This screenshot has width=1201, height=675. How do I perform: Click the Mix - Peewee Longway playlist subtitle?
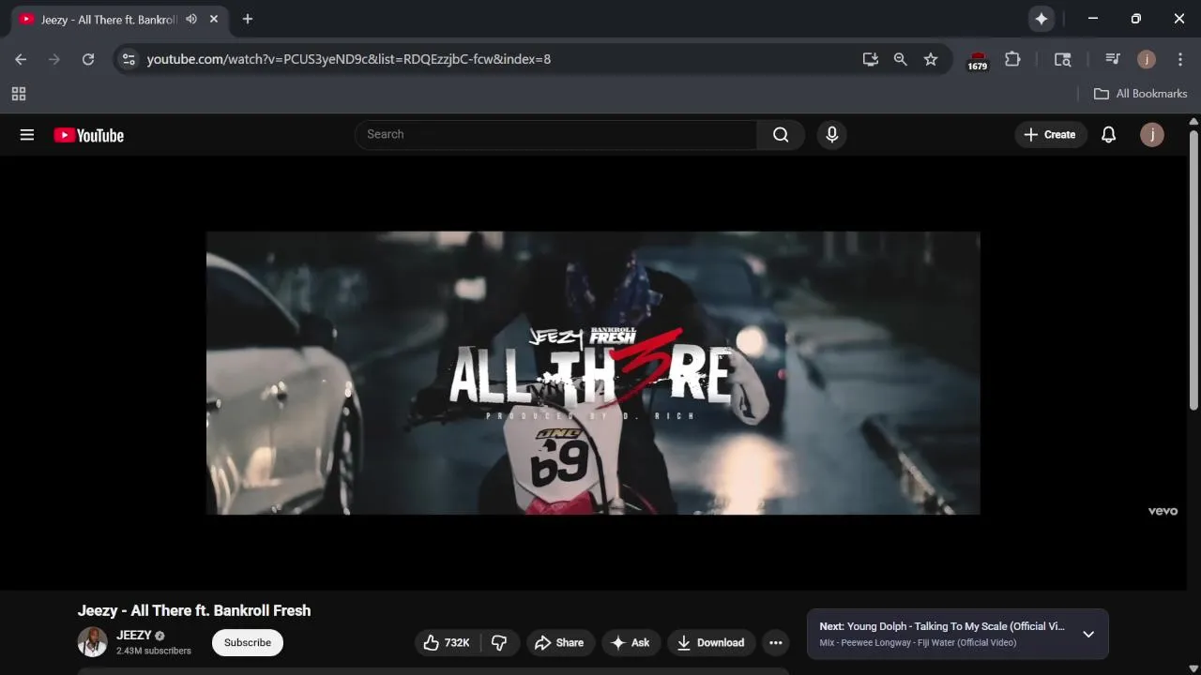click(918, 643)
